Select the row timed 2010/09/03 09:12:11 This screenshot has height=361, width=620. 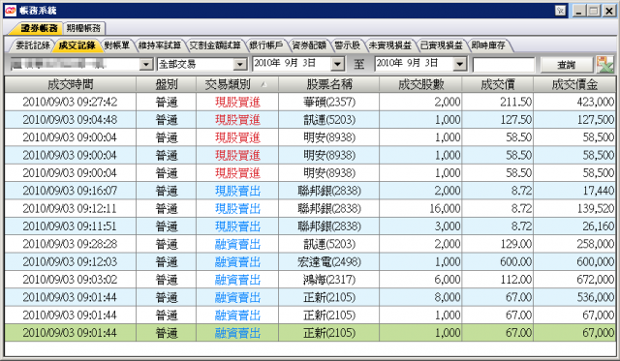point(310,208)
